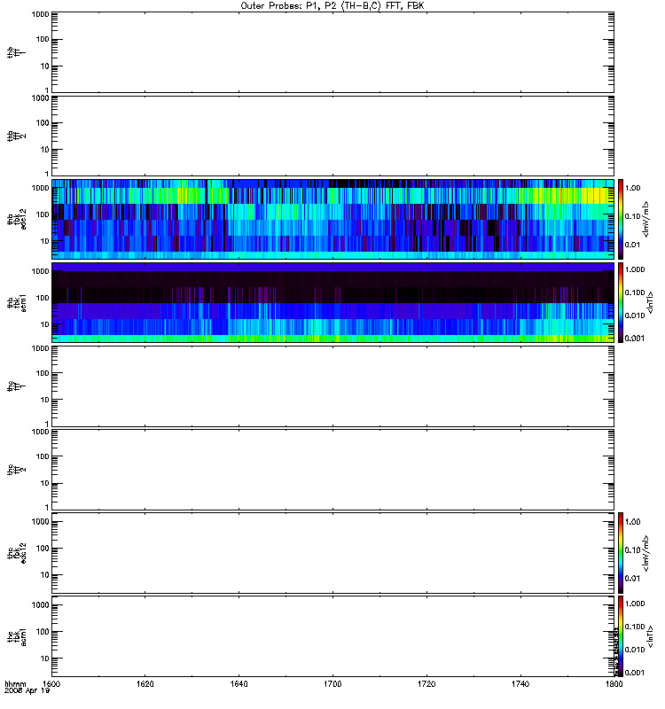The height and width of the screenshot is (709, 665).
Task: Click the "10" y-tick of thc fff 1
Action: point(45,400)
